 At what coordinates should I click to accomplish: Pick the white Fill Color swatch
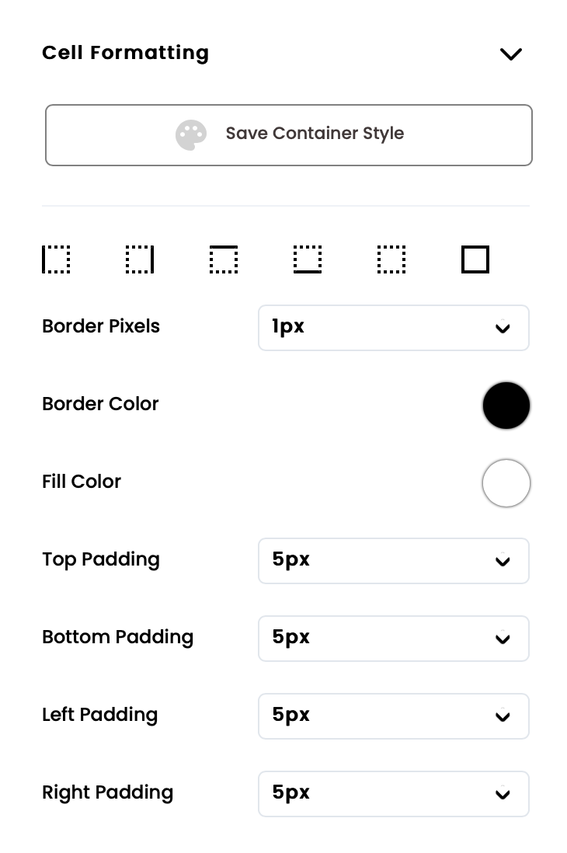506,482
